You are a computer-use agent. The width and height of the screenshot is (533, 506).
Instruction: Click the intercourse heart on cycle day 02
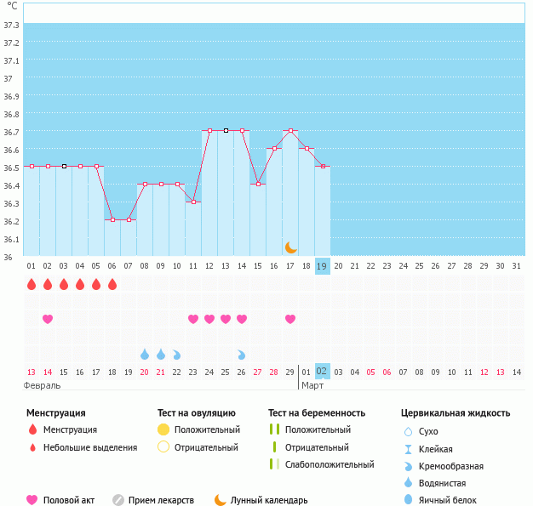pyautogui.click(x=48, y=319)
